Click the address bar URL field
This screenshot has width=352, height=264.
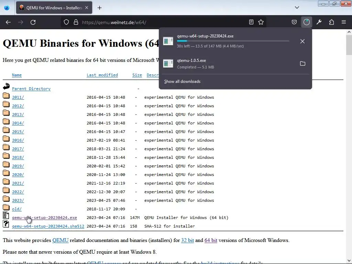tap(164, 22)
